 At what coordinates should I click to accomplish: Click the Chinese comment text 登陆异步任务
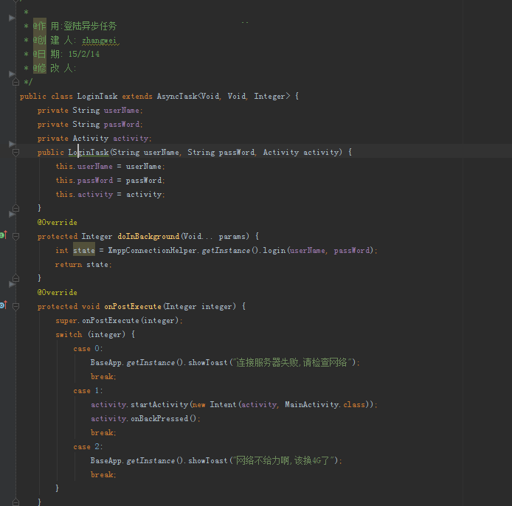tap(90, 26)
